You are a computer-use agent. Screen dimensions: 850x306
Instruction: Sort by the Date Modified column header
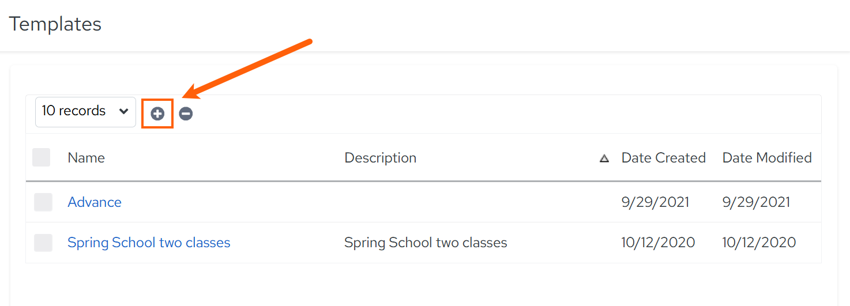point(767,158)
